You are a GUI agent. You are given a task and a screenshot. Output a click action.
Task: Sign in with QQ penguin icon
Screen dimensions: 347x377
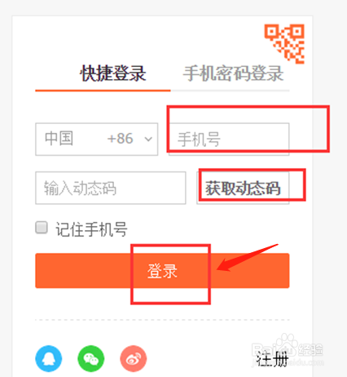point(49,358)
